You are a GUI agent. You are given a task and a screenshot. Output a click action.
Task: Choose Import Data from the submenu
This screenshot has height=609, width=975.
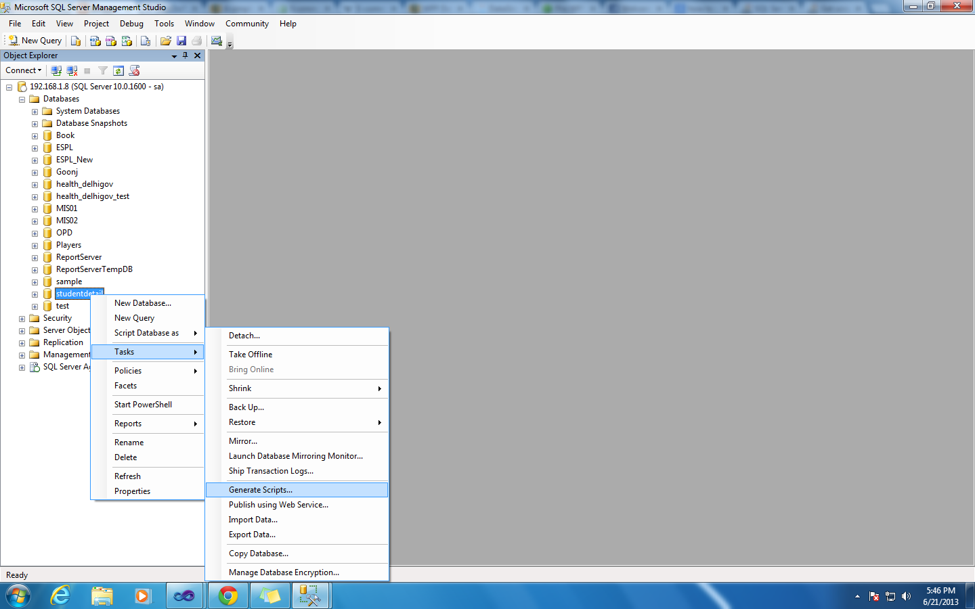(297, 520)
